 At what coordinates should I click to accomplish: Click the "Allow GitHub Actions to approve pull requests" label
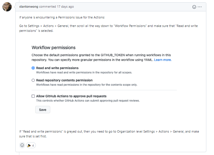click(x=71, y=96)
